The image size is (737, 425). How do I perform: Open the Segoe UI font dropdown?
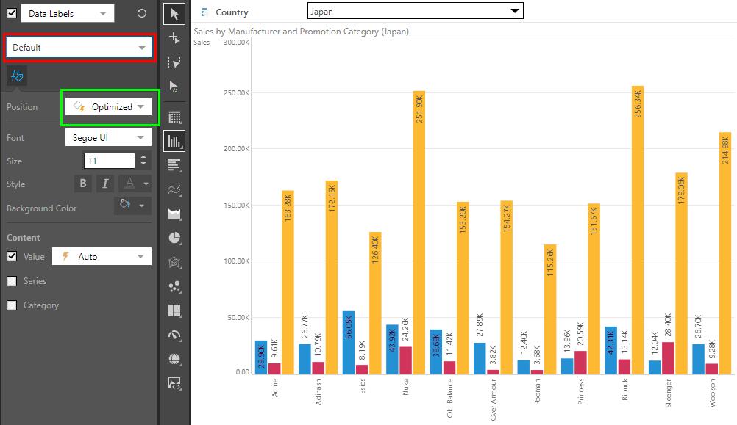109,137
